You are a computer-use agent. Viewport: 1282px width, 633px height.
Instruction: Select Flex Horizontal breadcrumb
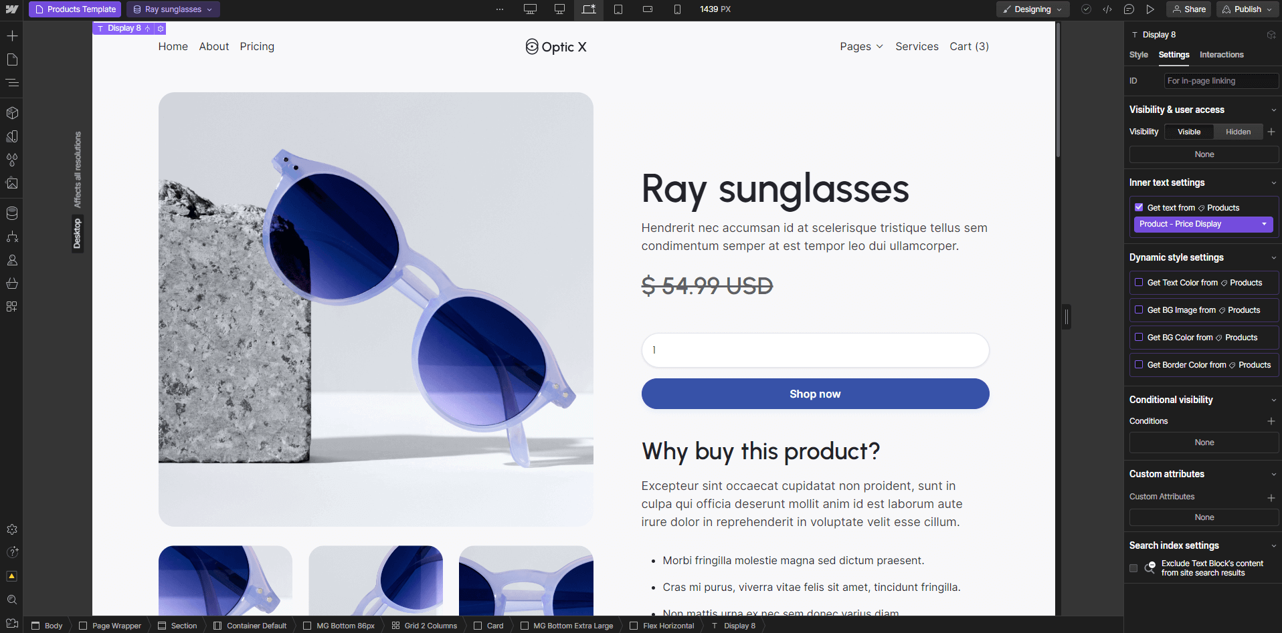(x=662, y=626)
